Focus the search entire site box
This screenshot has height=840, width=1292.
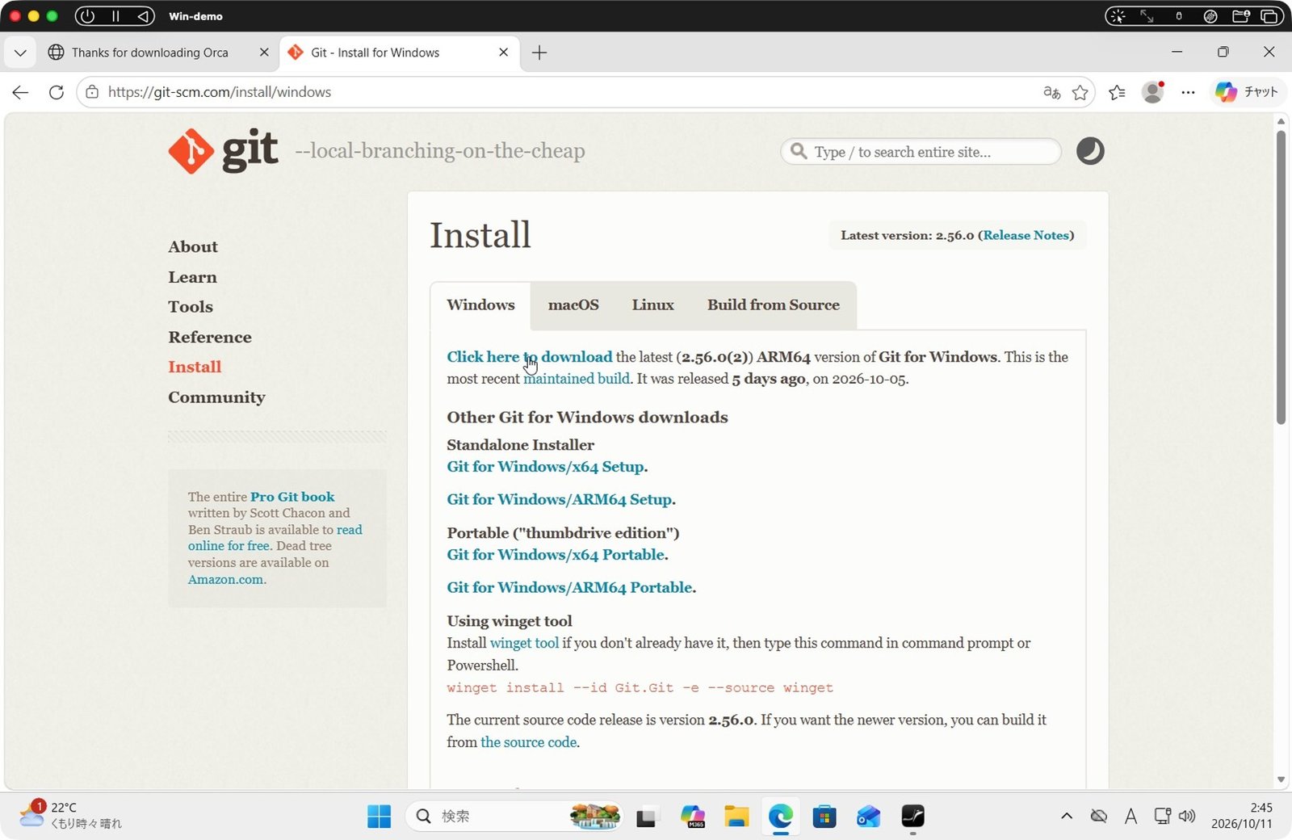click(921, 152)
